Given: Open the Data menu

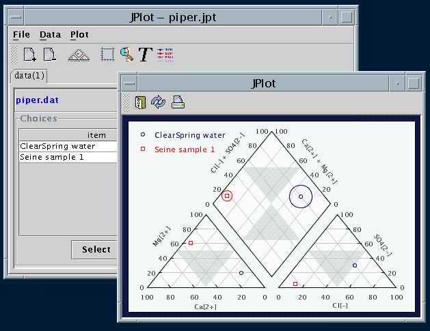Looking at the screenshot, I should point(50,35).
